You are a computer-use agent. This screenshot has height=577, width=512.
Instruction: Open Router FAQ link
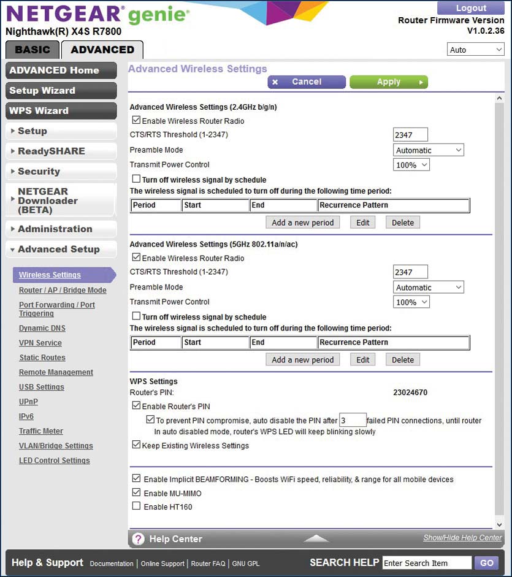click(x=208, y=564)
